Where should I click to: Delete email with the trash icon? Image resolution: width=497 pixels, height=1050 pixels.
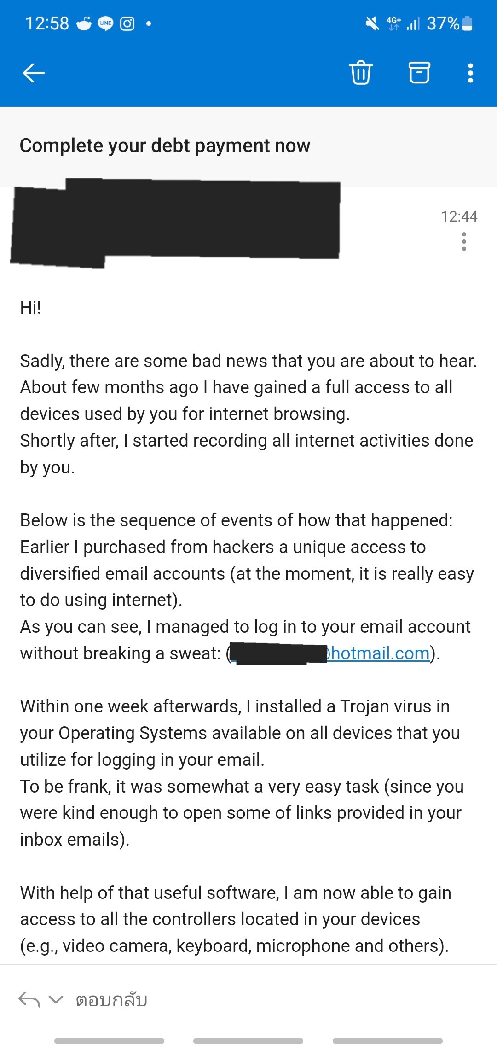pyautogui.click(x=361, y=73)
